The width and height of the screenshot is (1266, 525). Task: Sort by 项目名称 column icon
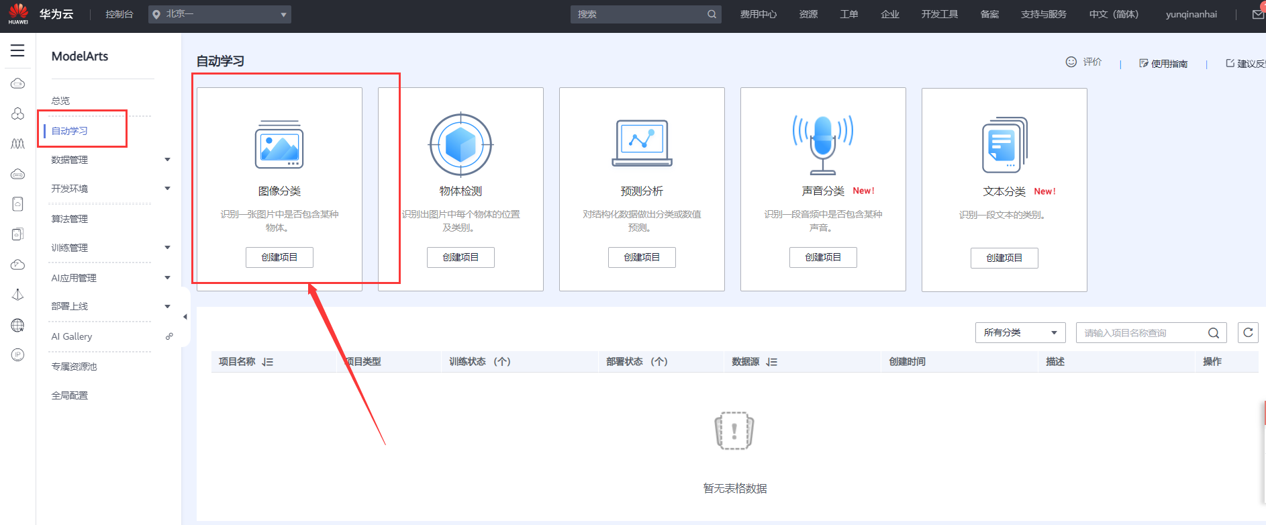click(268, 362)
